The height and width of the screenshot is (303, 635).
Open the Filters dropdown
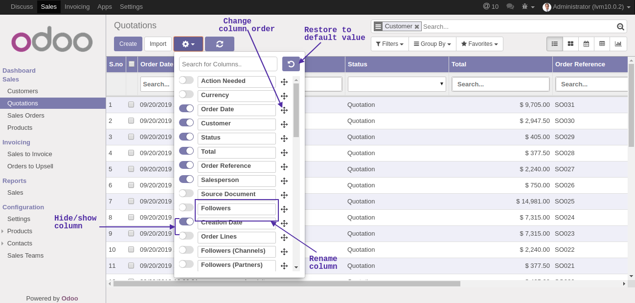389,43
